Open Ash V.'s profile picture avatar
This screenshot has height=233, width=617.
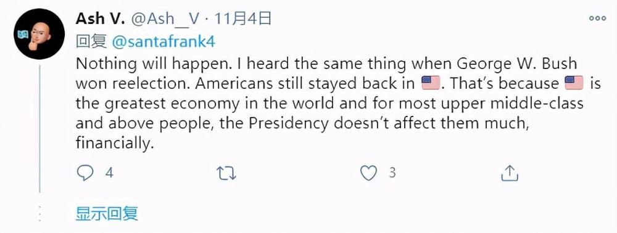click(39, 34)
